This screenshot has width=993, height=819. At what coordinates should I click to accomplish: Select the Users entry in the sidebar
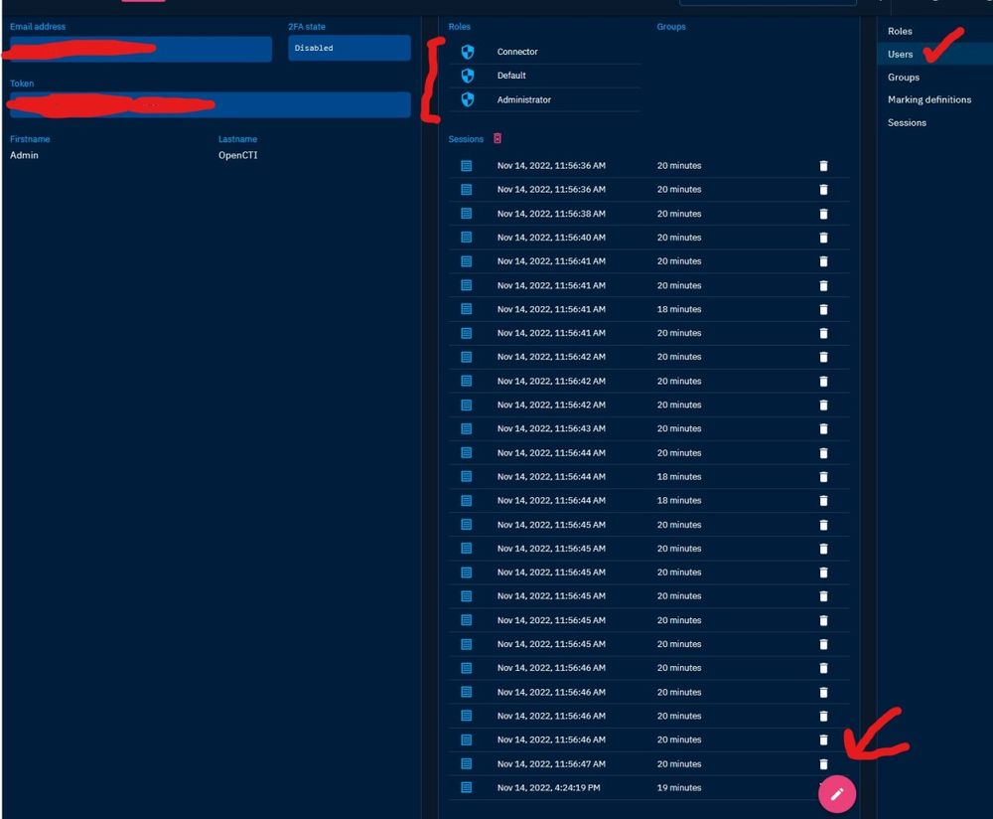click(900, 54)
